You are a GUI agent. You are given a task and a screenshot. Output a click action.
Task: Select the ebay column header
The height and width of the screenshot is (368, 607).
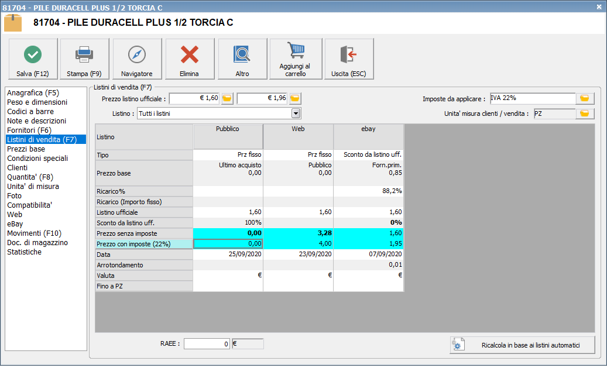tap(368, 136)
